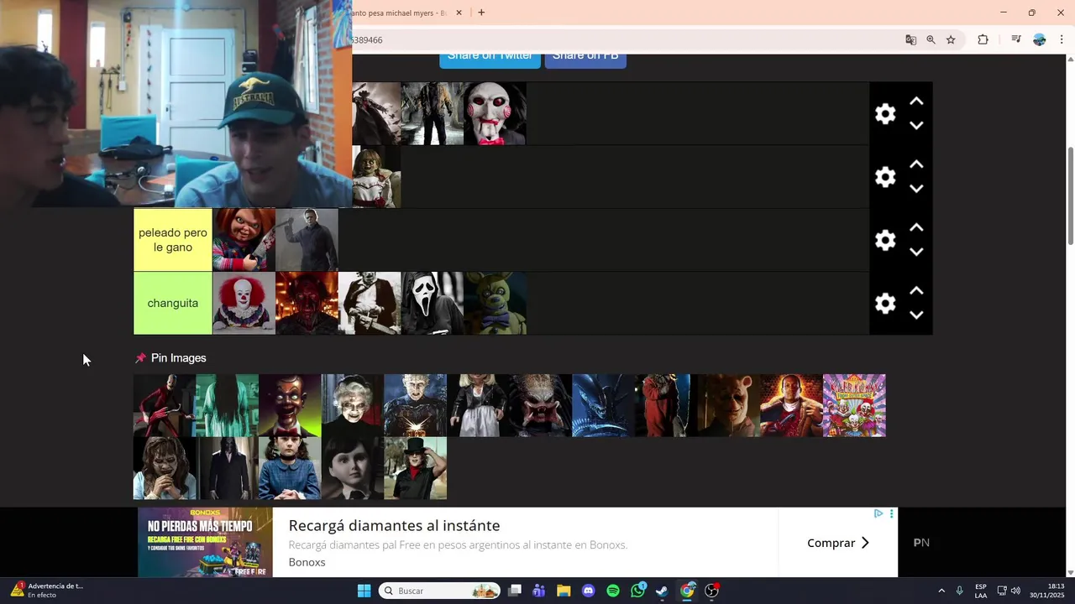Pick the Pinhead image from the pool
Screen dimensions: 1075x604
416,405
